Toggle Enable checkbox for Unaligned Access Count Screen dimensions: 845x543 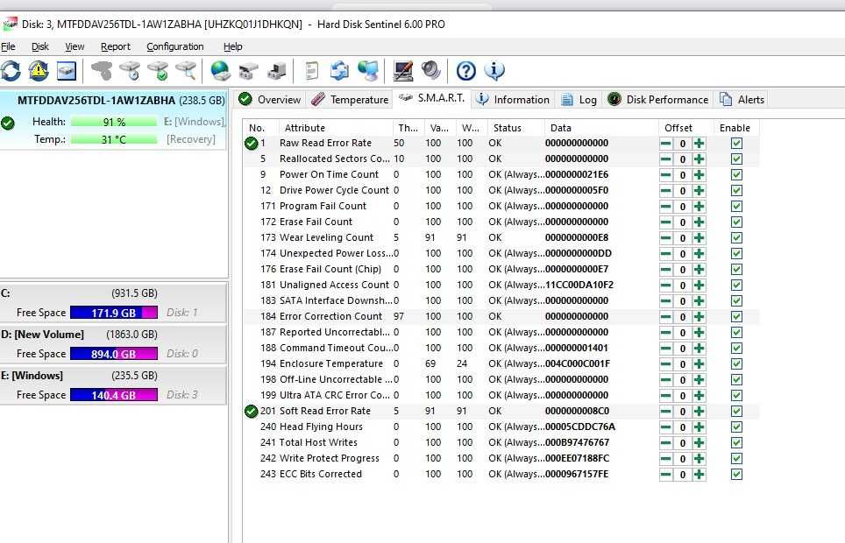tap(736, 285)
